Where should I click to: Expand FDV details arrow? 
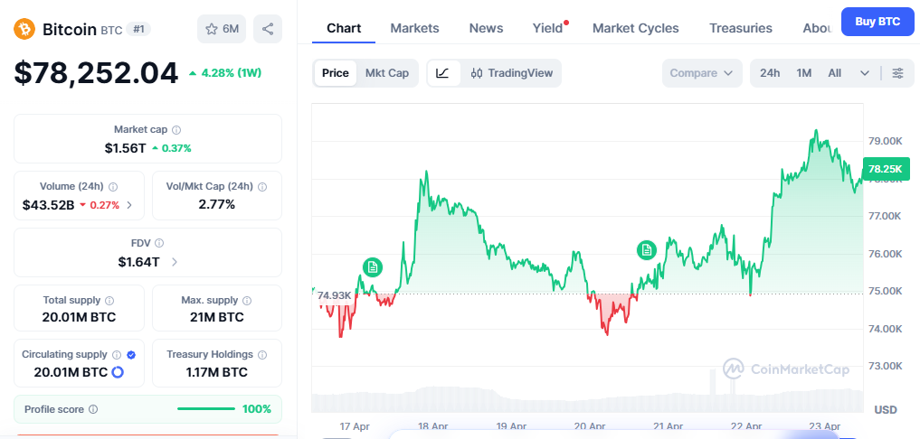pyautogui.click(x=175, y=262)
